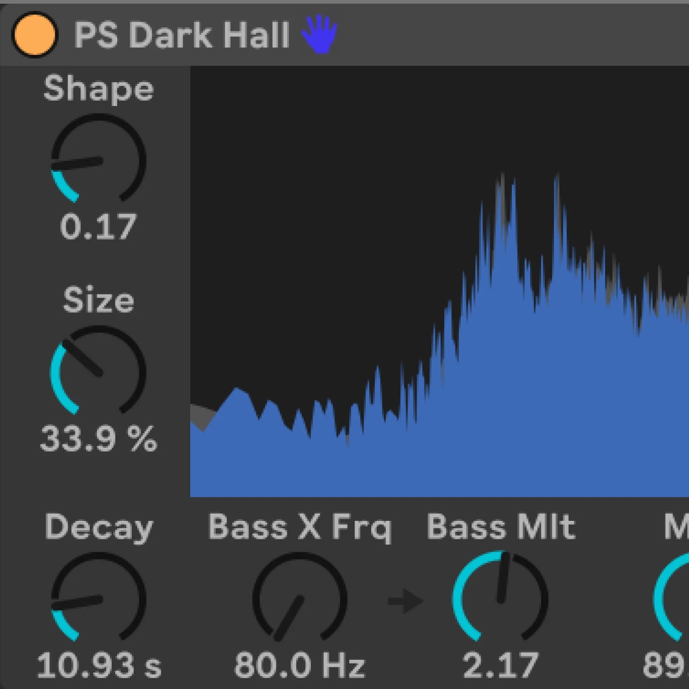
Task: Select the Decay value 10.93 s
Action: [x=98, y=665]
